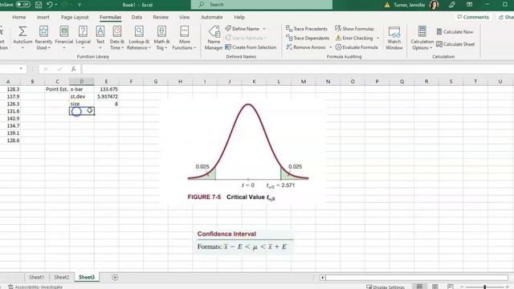This screenshot has height=289, width=514.
Task: Switch to Normal view
Action: tap(419, 287)
